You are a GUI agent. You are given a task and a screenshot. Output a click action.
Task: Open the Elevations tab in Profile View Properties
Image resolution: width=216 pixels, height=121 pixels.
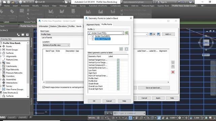tap(62, 26)
